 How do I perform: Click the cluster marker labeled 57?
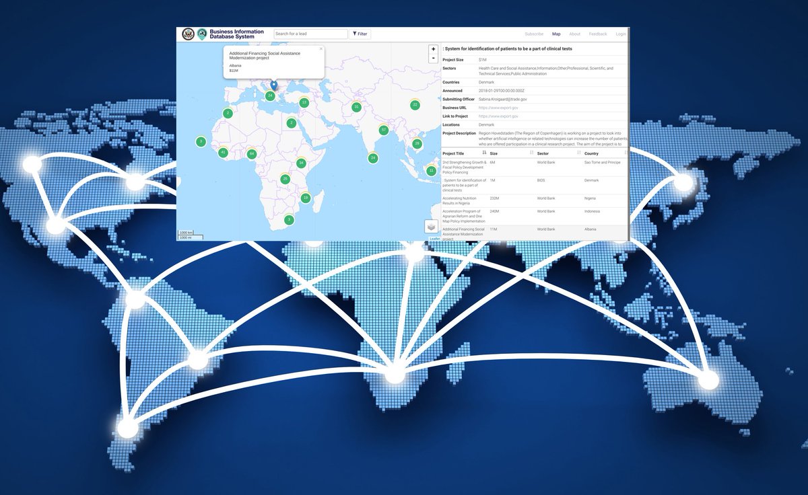pos(384,130)
